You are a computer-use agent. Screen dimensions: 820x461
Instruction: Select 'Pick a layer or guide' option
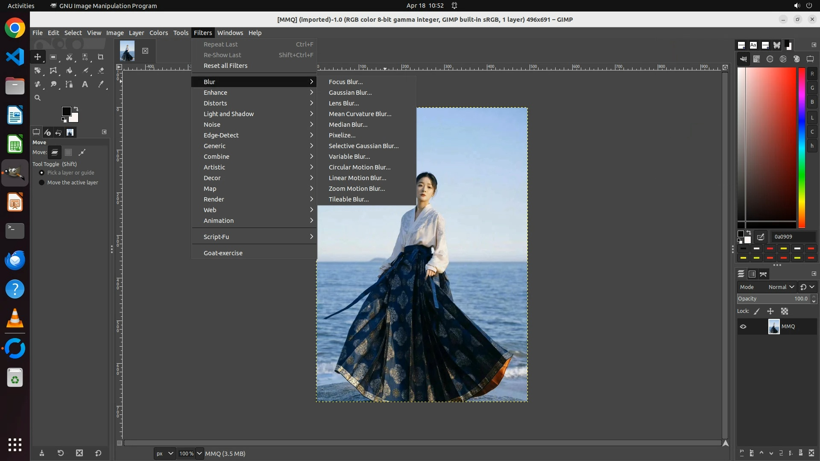(41, 172)
